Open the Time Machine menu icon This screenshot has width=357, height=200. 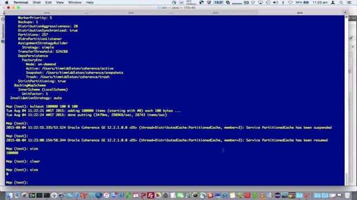[268, 2]
